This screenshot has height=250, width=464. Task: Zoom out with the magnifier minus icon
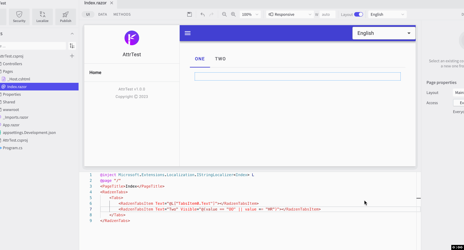point(225,14)
